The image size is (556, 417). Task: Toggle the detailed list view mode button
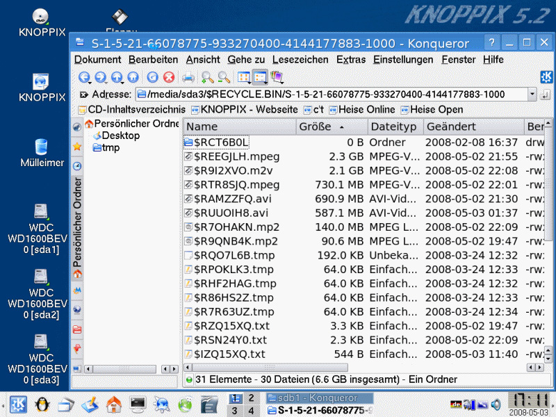tap(261, 77)
